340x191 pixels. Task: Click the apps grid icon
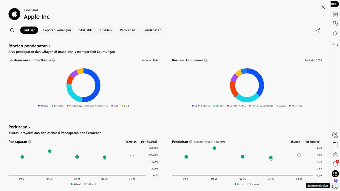coord(335,174)
